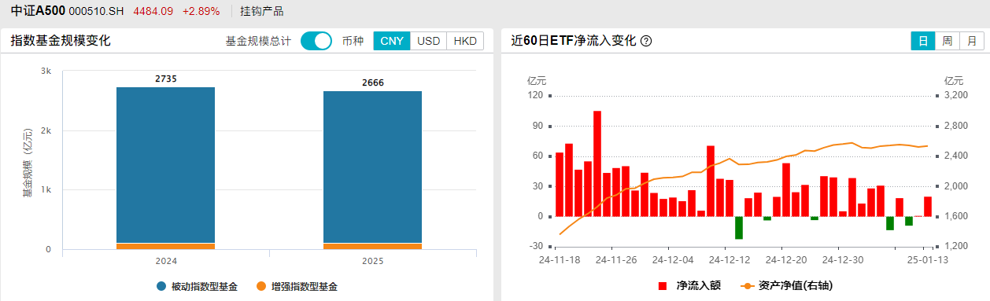990x301 pixels.
Task: Click the tallest red net inflow bar
Action: coord(597,163)
